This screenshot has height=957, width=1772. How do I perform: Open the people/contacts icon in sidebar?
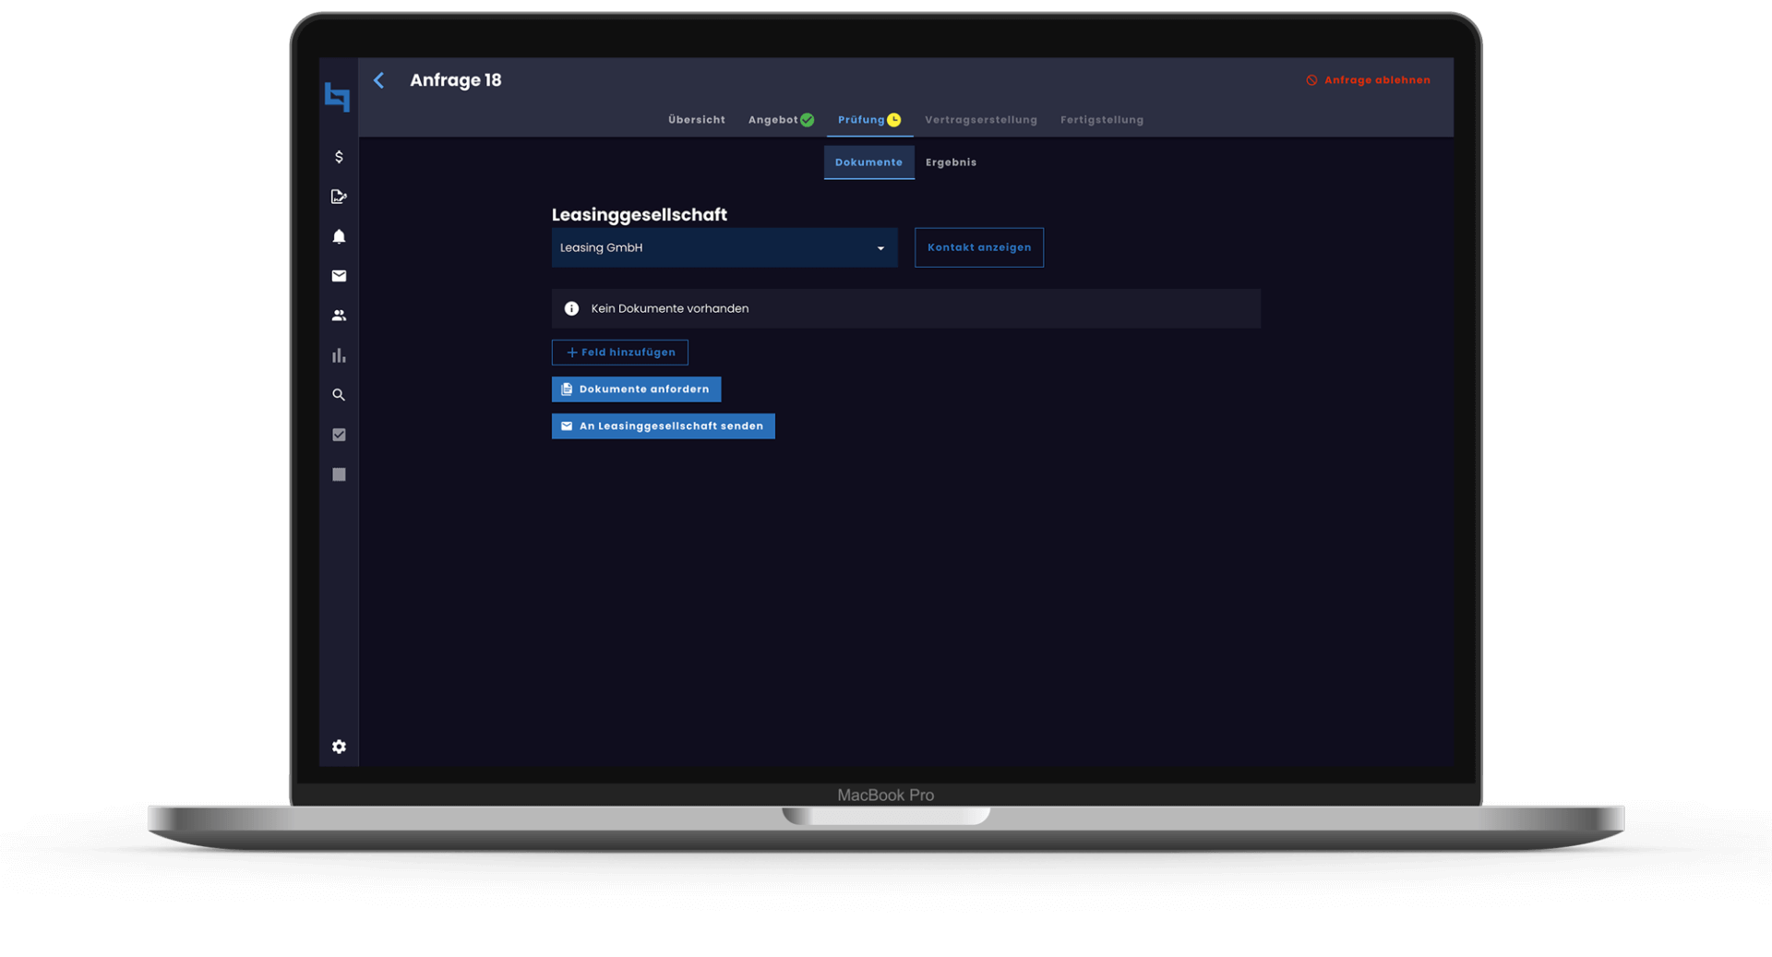(x=339, y=316)
